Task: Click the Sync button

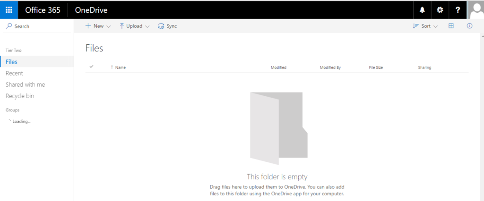Action: (x=167, y=26)
